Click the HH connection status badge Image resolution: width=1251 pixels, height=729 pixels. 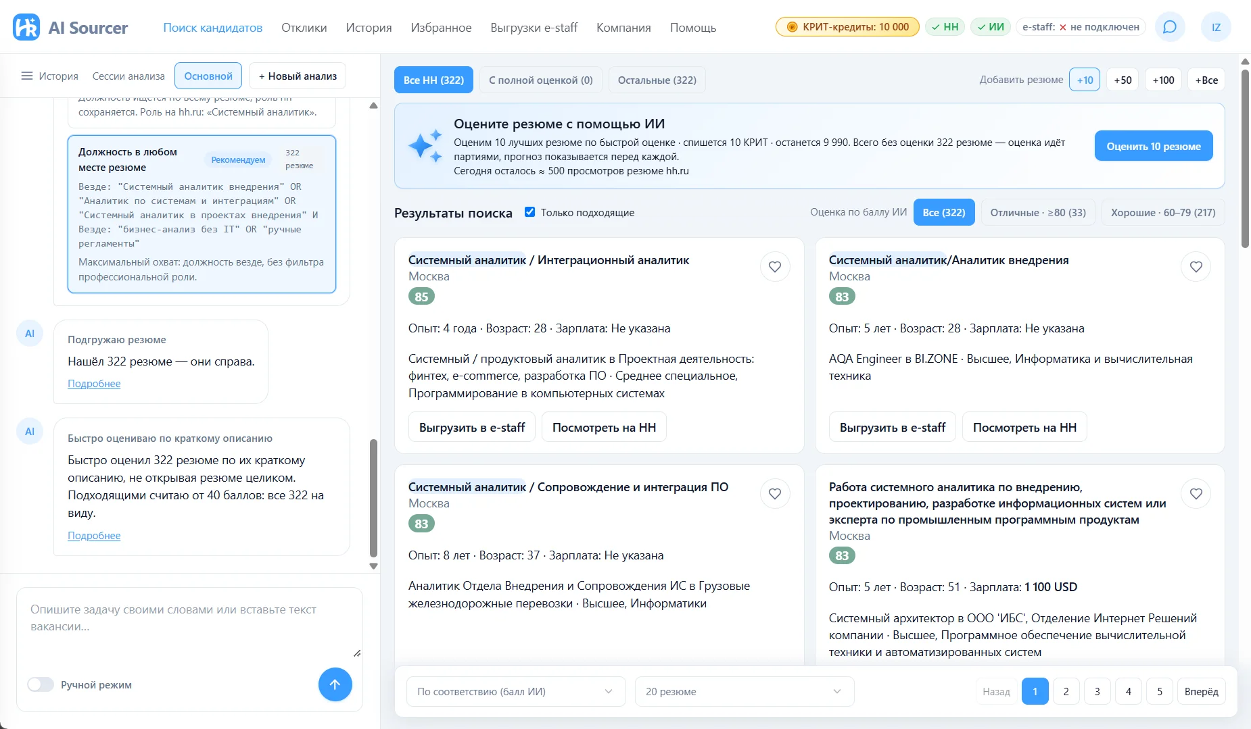pyautogui.click(x=945, y=27)
